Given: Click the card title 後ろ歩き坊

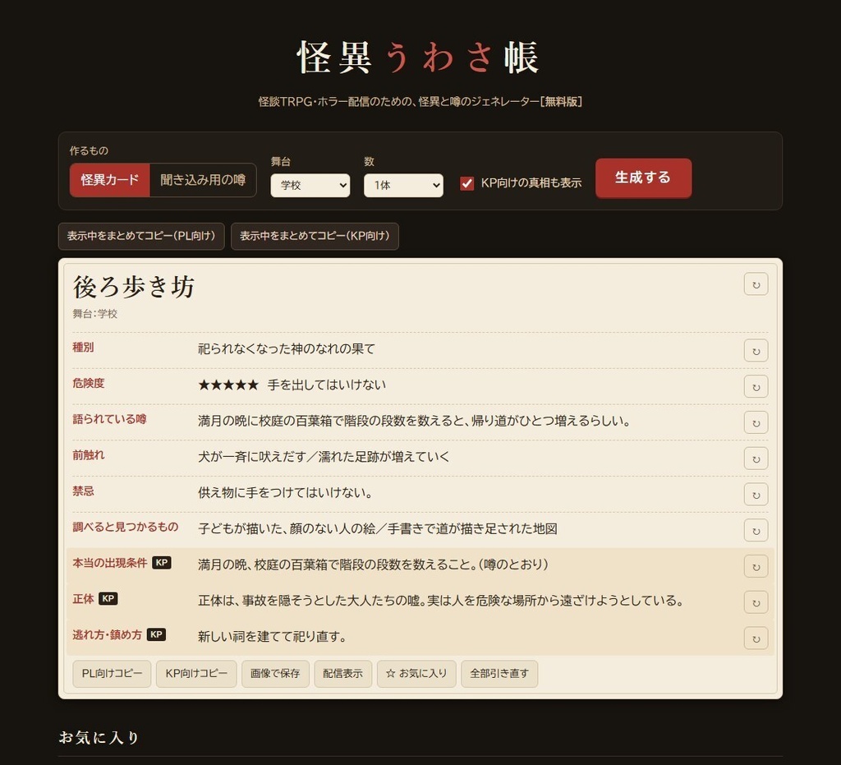Looking at the screenshot, I should (134, 287).
